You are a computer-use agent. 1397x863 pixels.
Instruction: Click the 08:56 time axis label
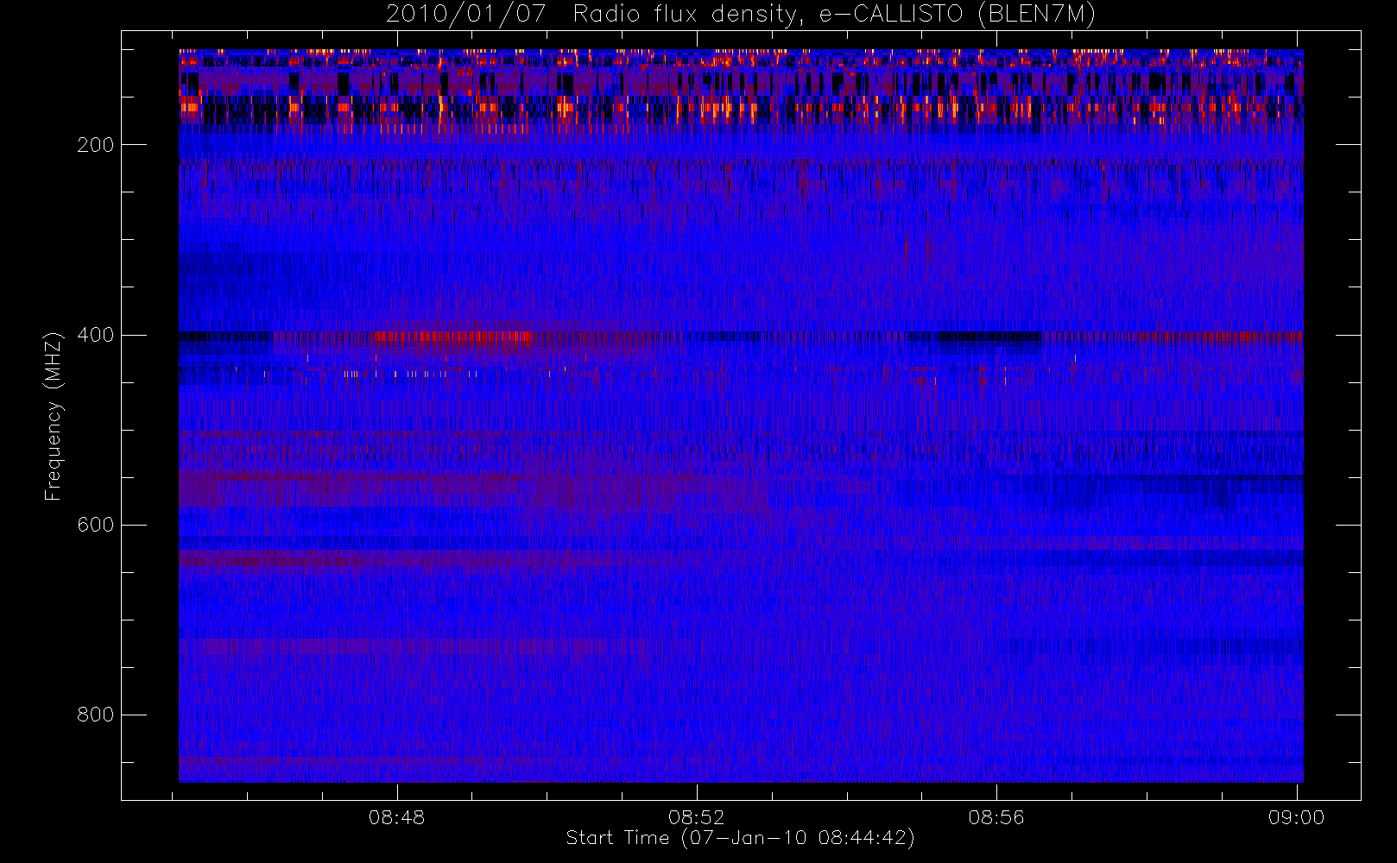pyautogui.click(x=996, y=817)
